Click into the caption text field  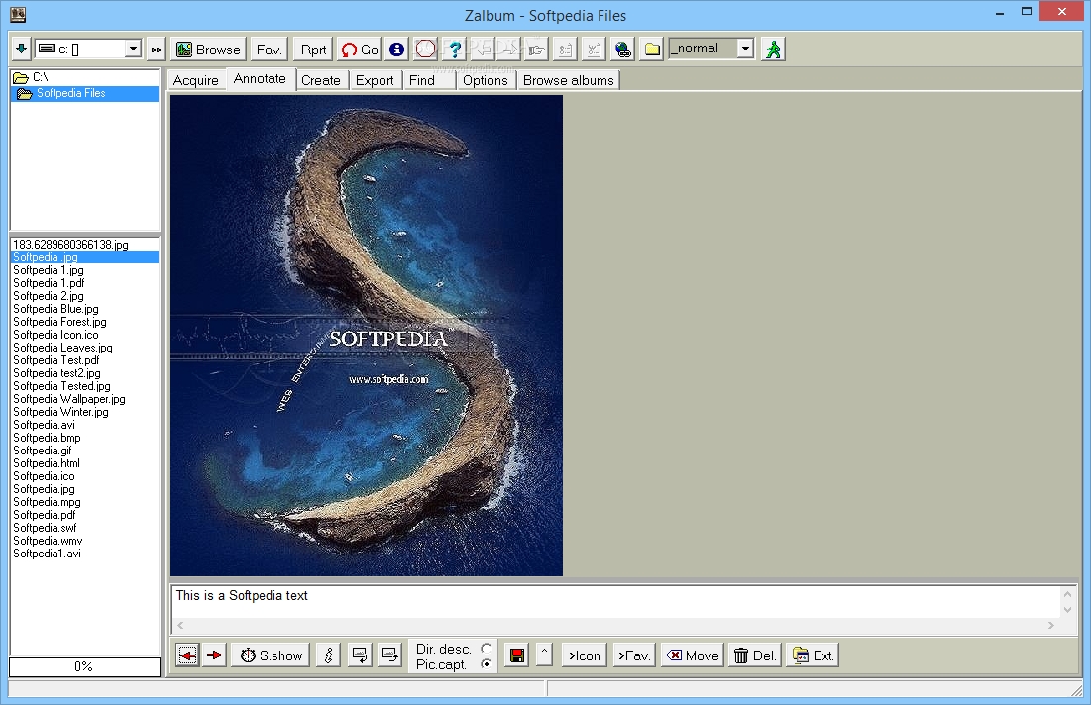click(615, 601)
